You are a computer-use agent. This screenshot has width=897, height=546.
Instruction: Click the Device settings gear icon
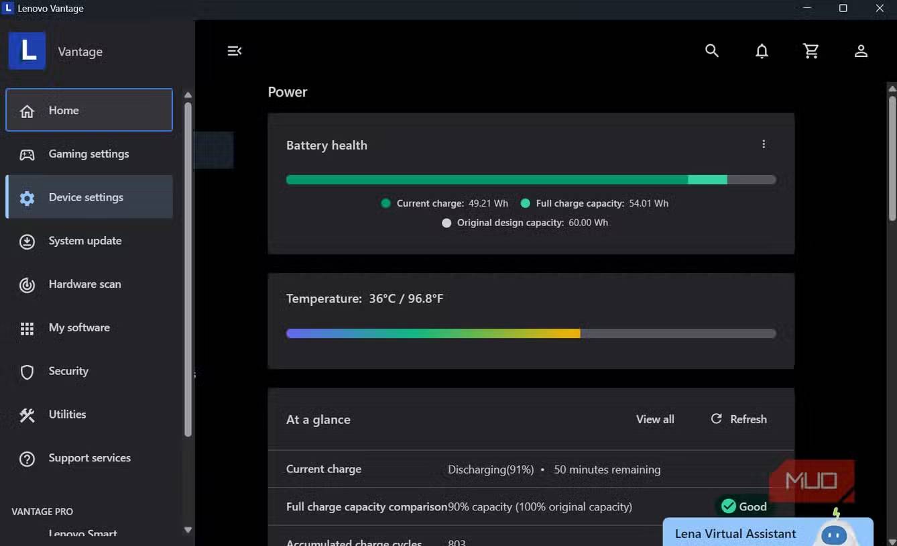27,198
